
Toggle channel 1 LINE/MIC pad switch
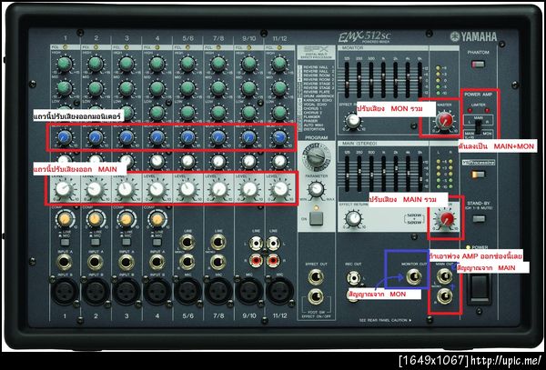(65, 242)
